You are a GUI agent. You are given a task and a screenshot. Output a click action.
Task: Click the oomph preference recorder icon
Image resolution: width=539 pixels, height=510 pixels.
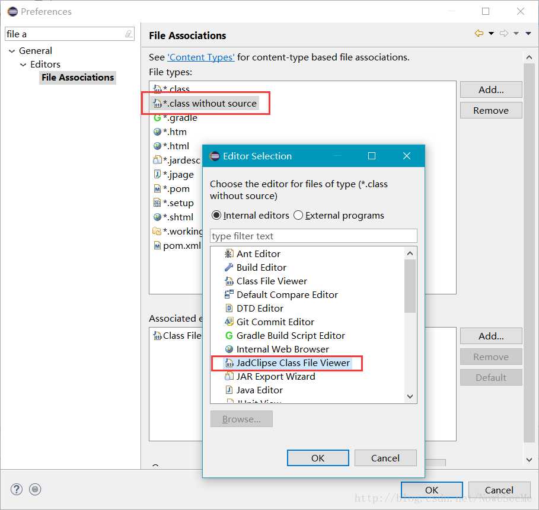tap(35, 489)
